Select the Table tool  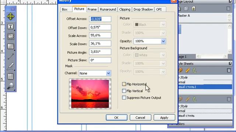tap(11, 76)
